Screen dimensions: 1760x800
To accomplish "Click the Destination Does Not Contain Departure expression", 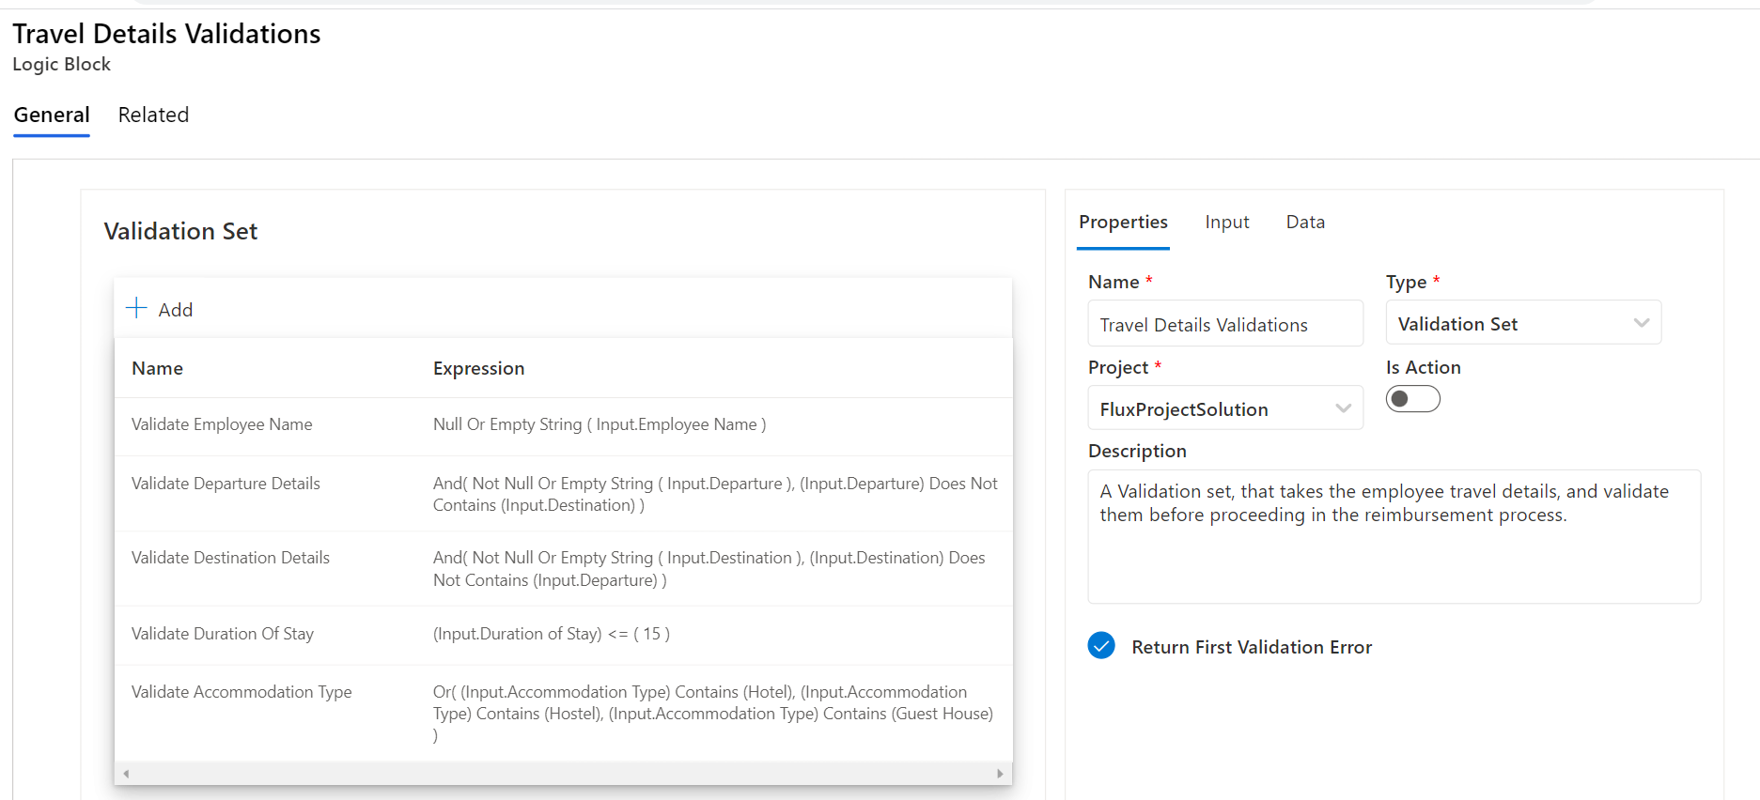I will (x=709, y=569).
